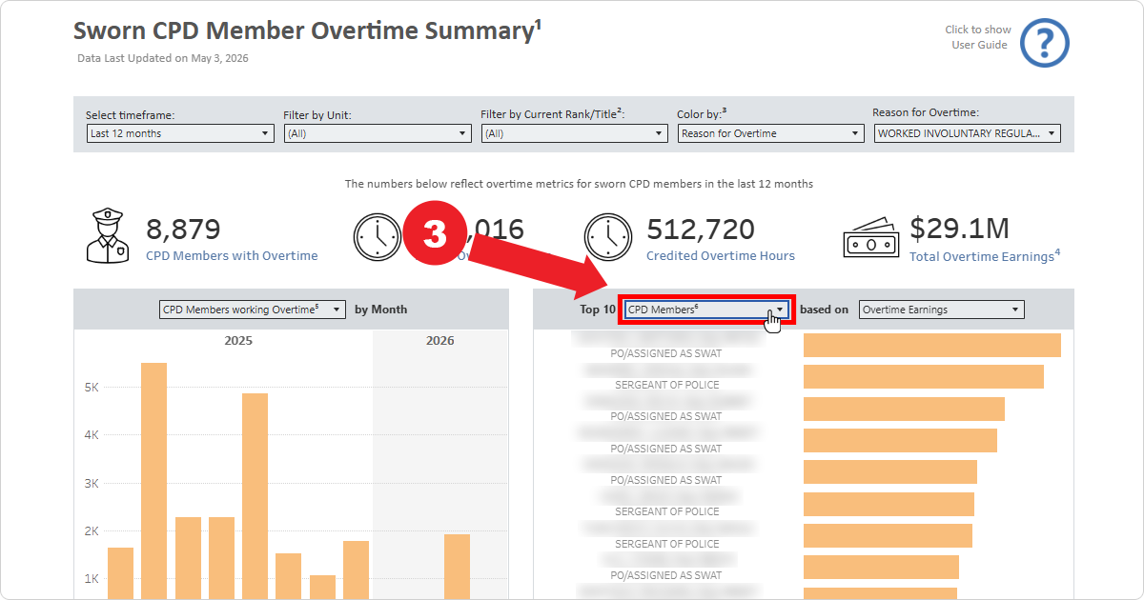Open the Select timeframe dropdown

pyautogui.click(x=180, y=133)
